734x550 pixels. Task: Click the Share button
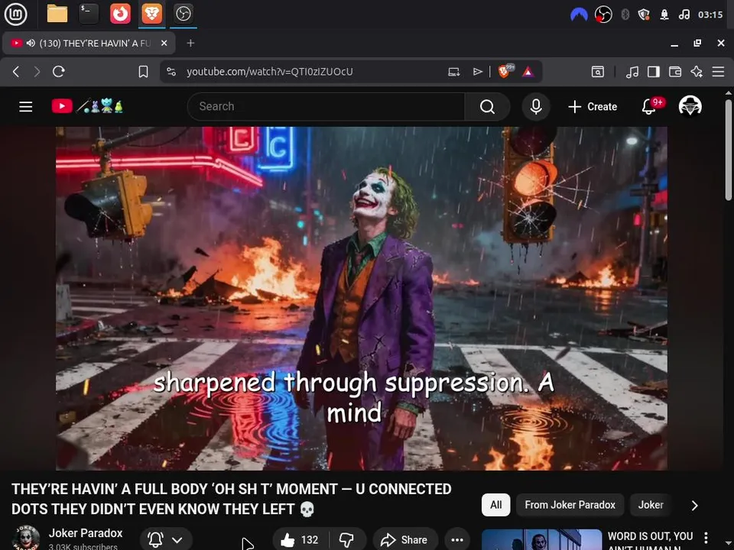[405, 540]
